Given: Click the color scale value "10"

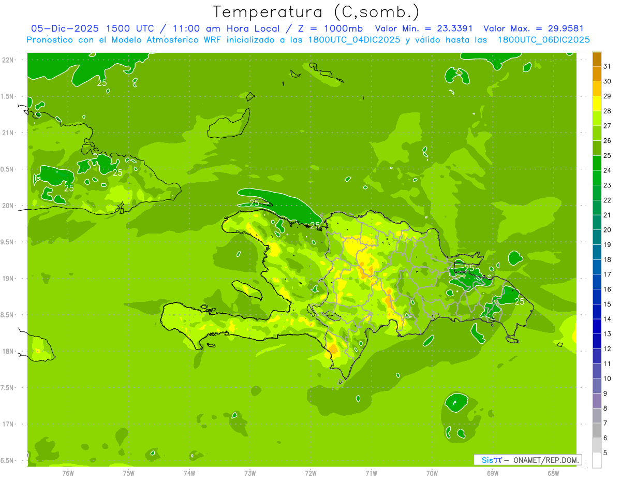Looking at the screenshot, I should [x=607, y=379].
